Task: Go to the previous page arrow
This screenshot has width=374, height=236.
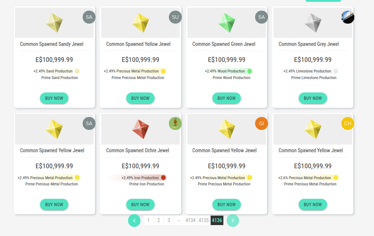Action: pyautogui.click(x=134, y=220)
